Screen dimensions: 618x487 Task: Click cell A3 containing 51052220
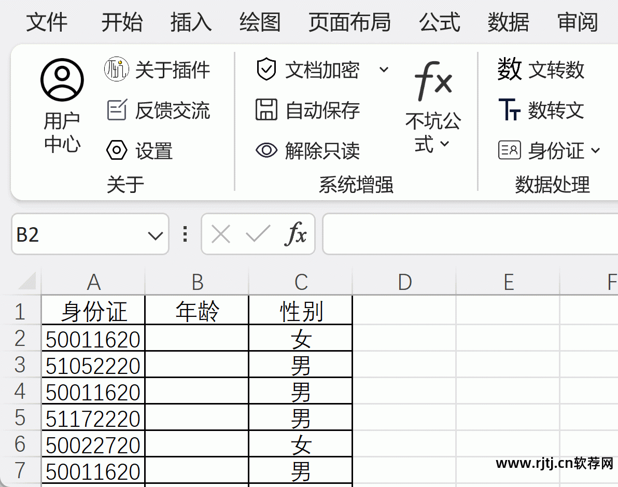(x=93, y=365)
